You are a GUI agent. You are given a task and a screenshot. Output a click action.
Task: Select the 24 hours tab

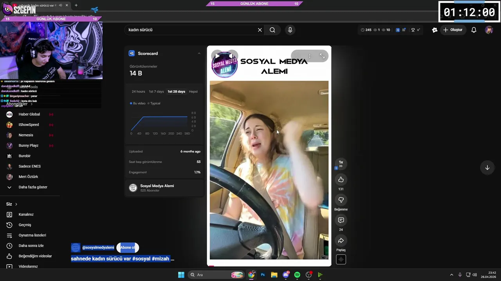point(138,91)
